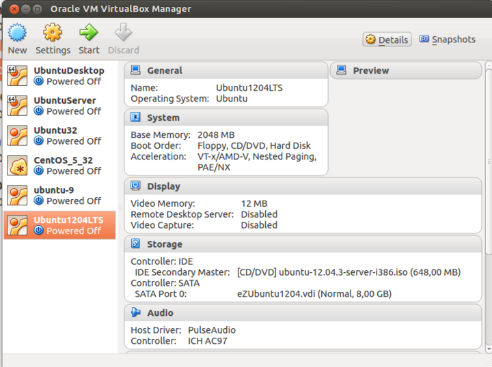This screenshot has height=367, width=492.
Task: Switch to the Snapshots view
Action: pyautogui.click(x=448, y=40)
